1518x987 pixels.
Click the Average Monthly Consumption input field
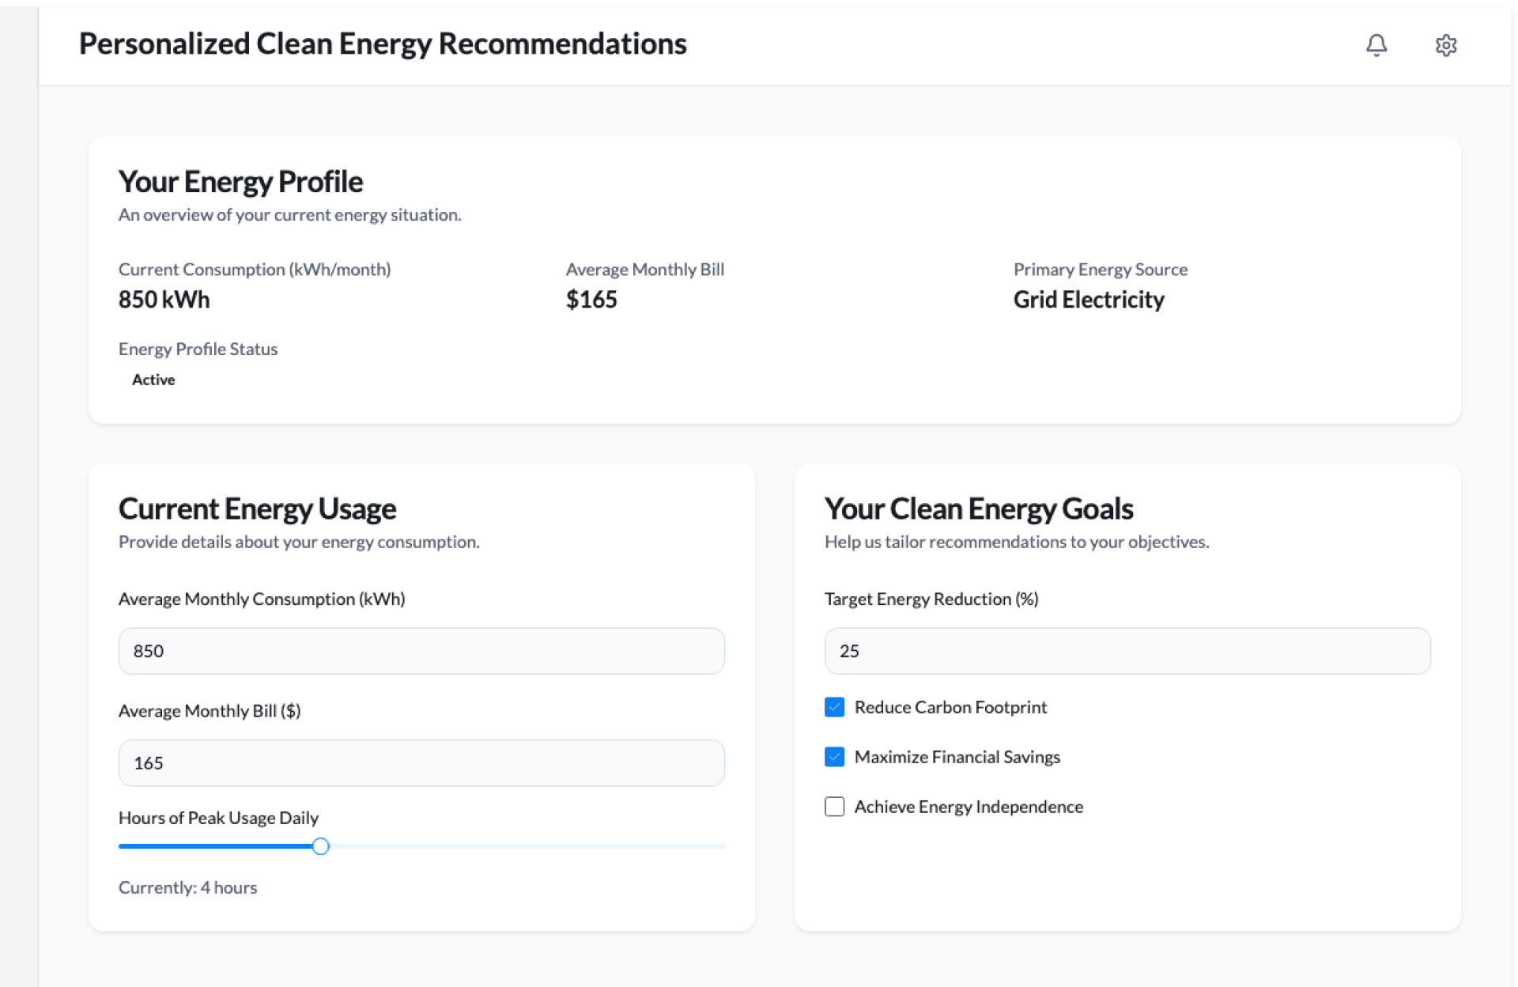421,651
